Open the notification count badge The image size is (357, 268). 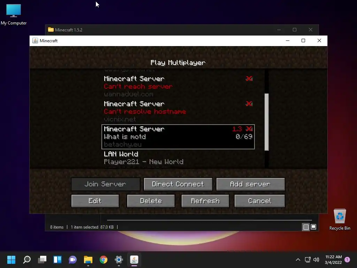[x=347, y=260]
